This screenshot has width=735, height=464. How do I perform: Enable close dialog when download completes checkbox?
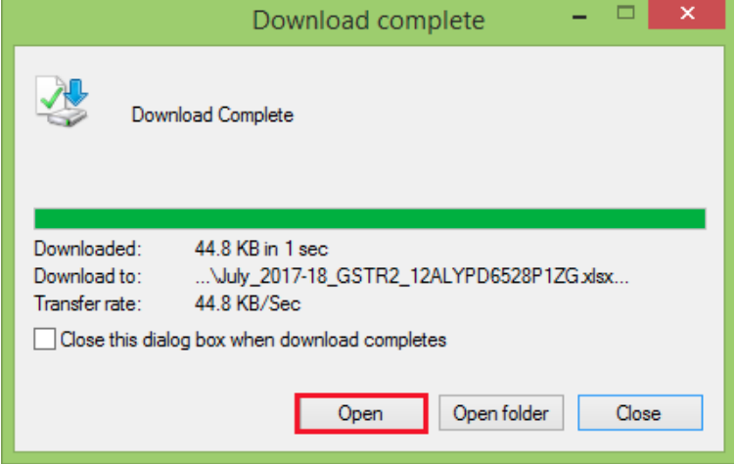[45, 339]
